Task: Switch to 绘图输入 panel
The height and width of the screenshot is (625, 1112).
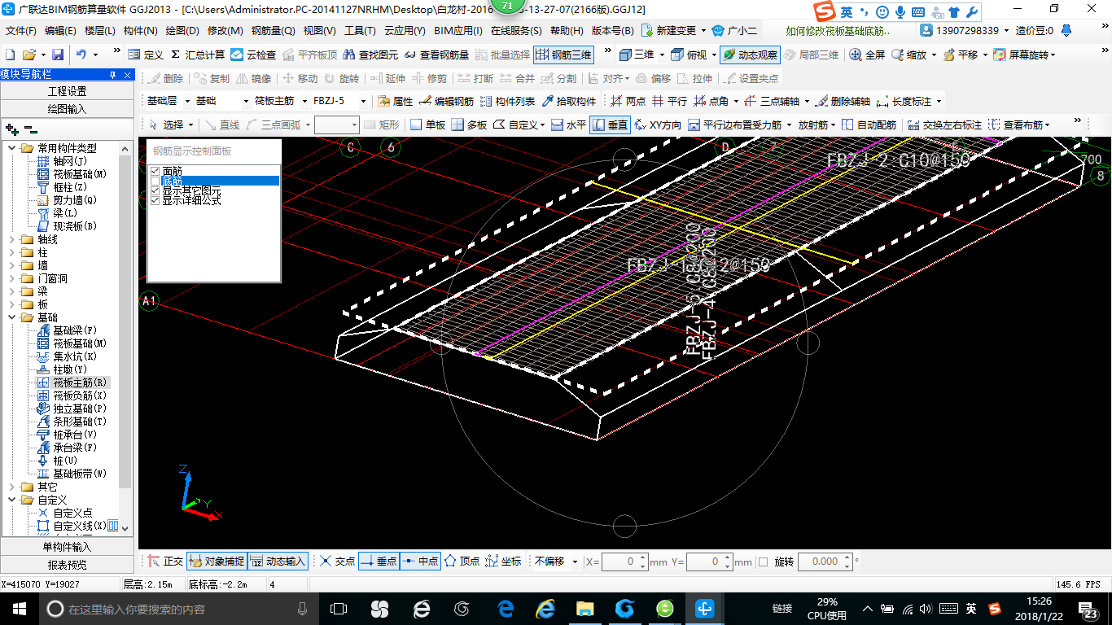Action: pos(67,108)
